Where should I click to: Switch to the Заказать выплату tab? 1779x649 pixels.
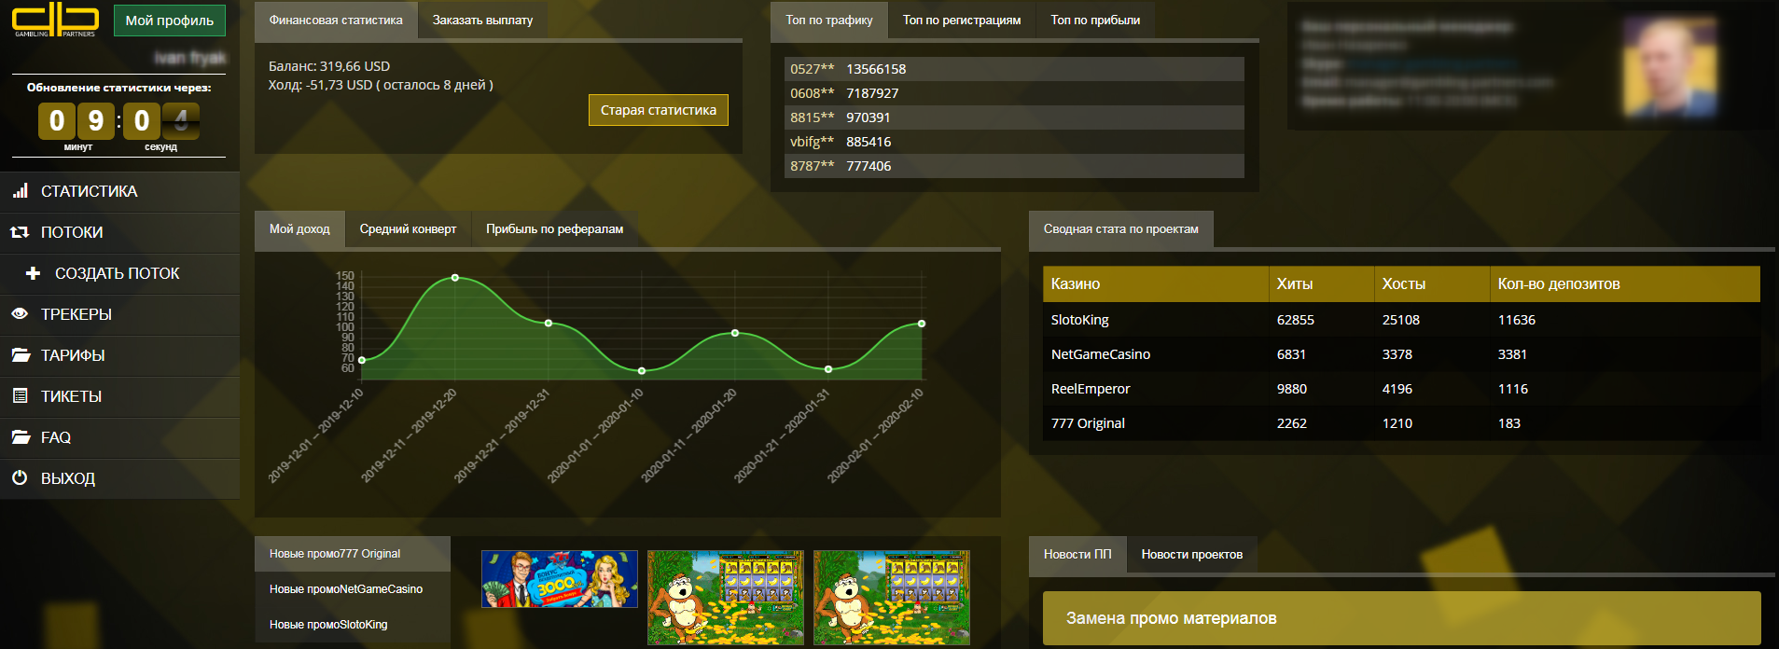click(x=482, y=21)
